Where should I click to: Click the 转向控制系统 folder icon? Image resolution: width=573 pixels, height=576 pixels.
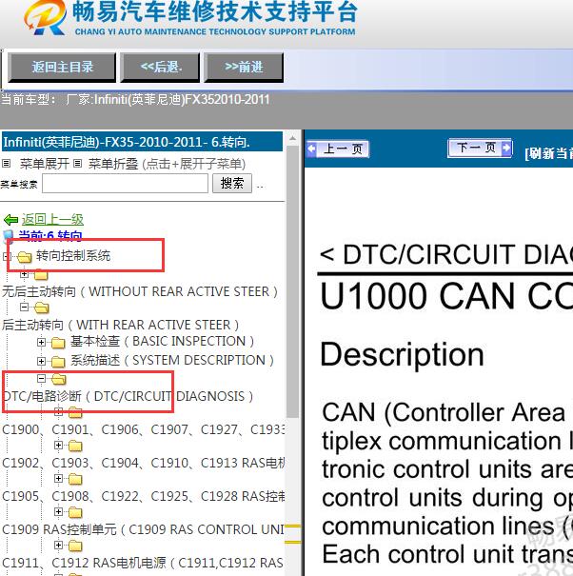[25, 257]
